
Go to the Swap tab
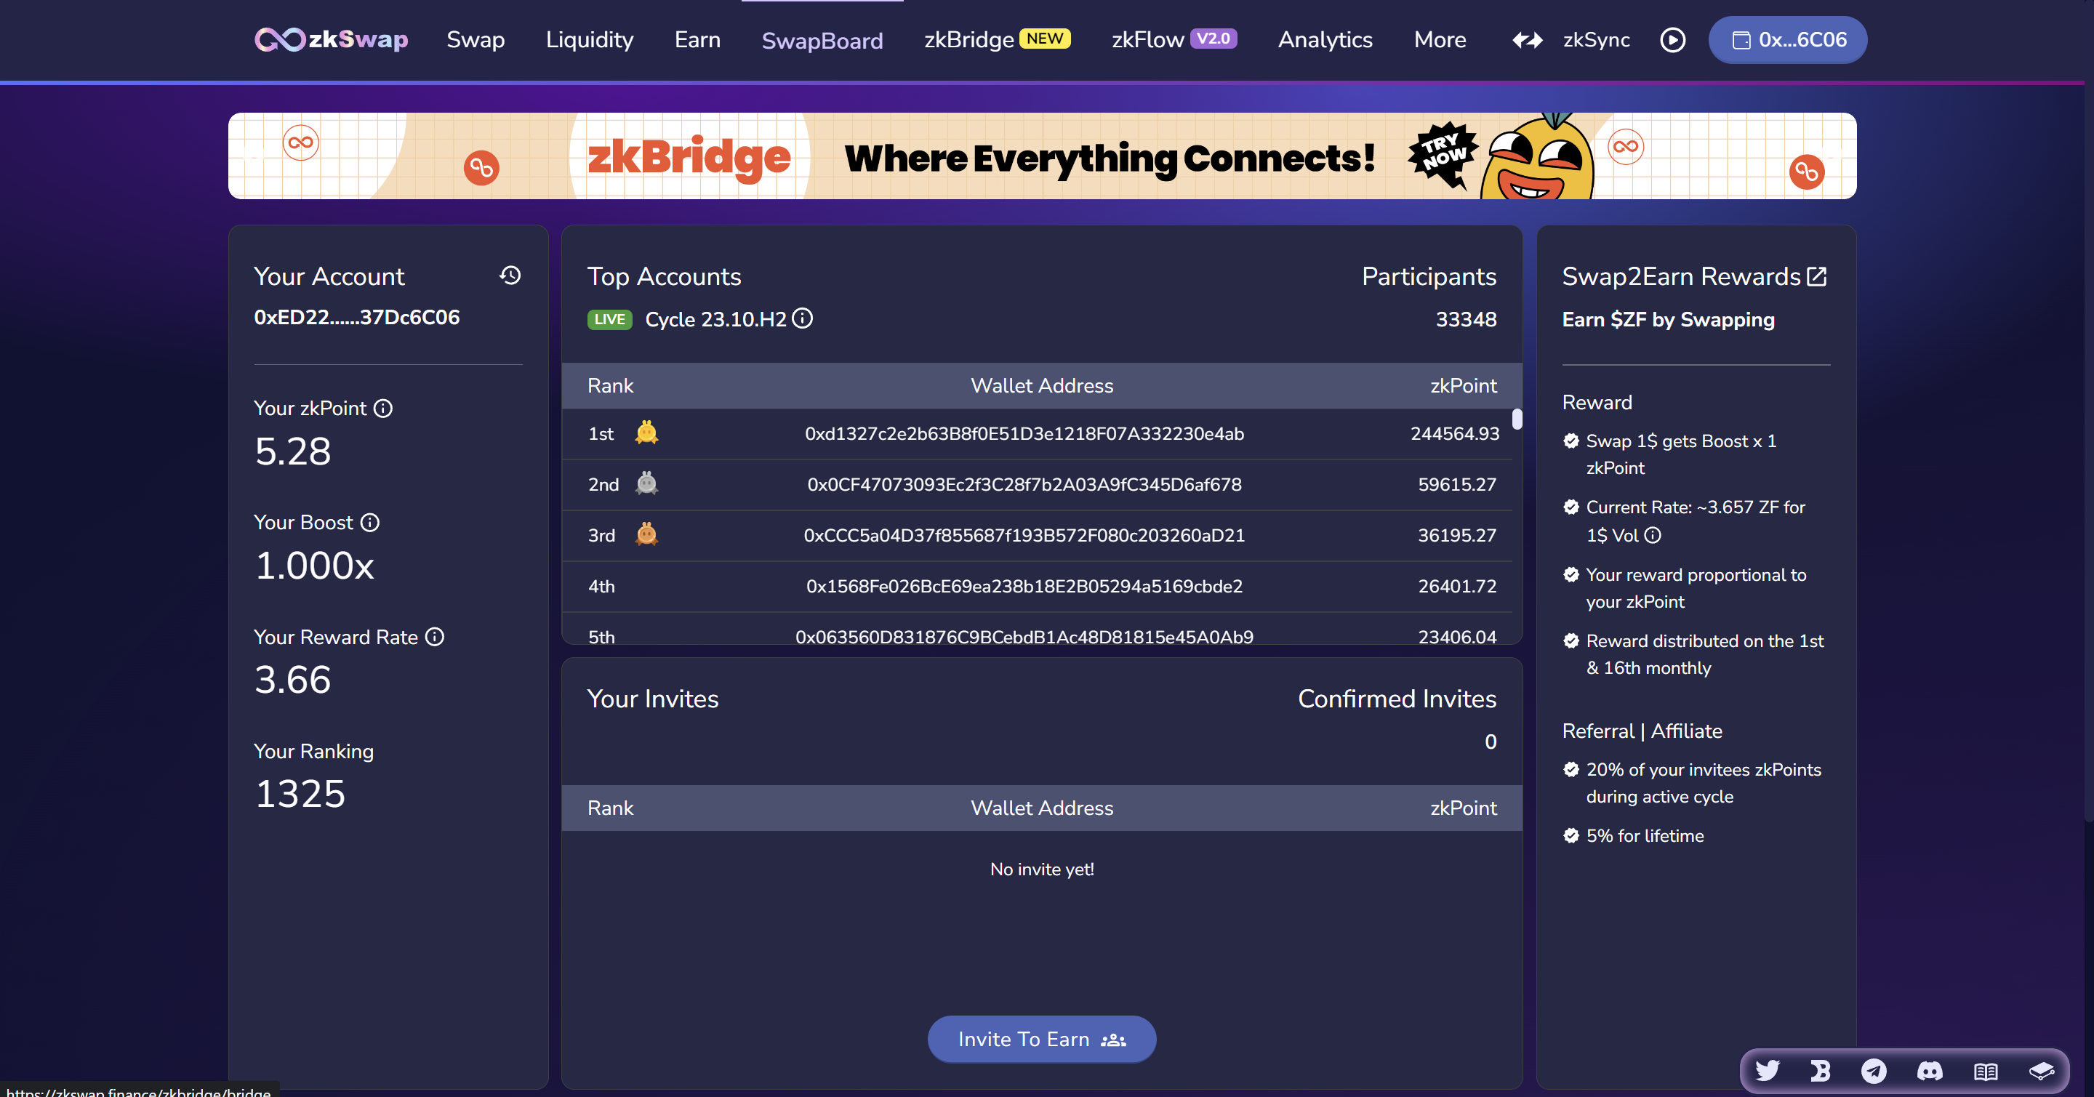tap(476, 40)
